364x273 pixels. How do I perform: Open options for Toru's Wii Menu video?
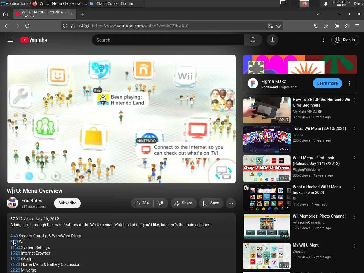click(x=355, y=129)
